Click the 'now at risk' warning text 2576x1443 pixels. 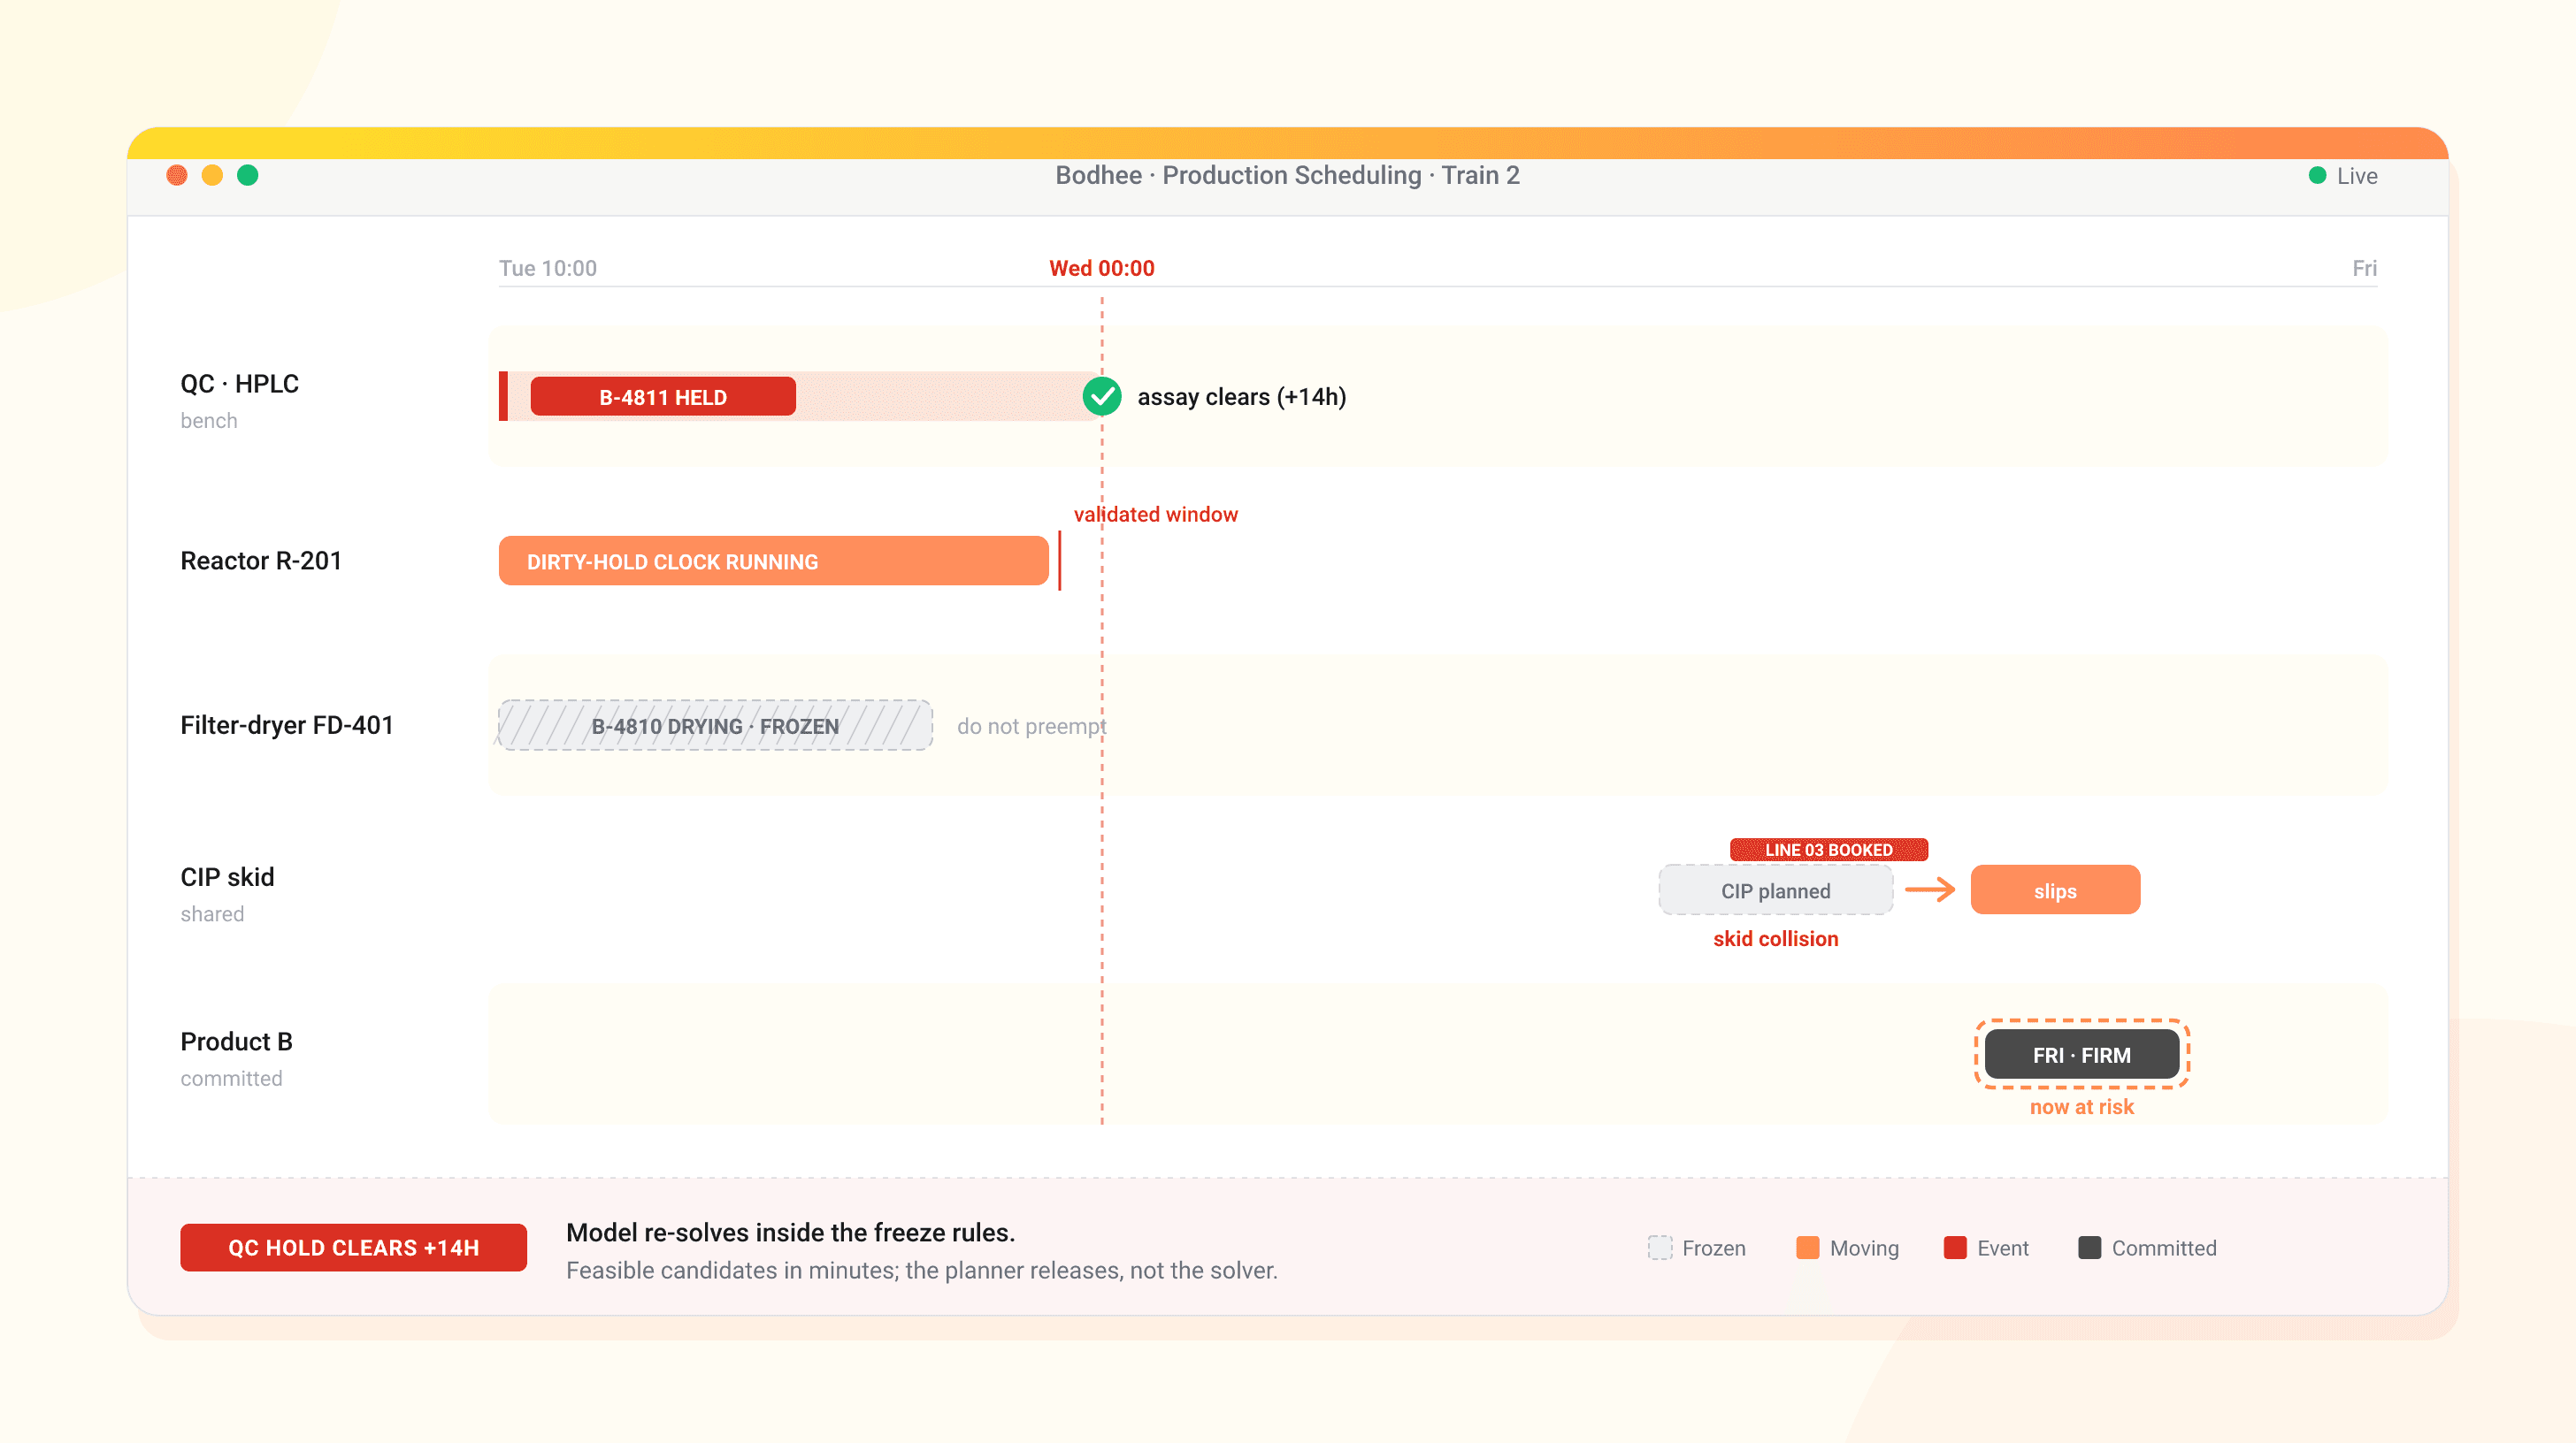2082,1107
